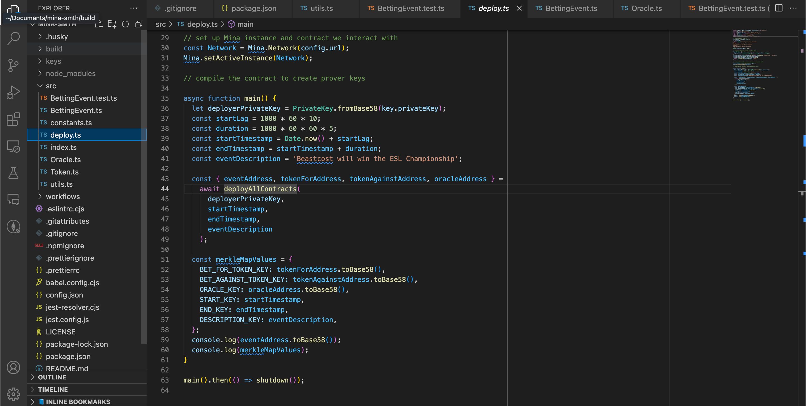Click the New Folder icon in explorer
This screenshot has height=406, width=806.
112,24
